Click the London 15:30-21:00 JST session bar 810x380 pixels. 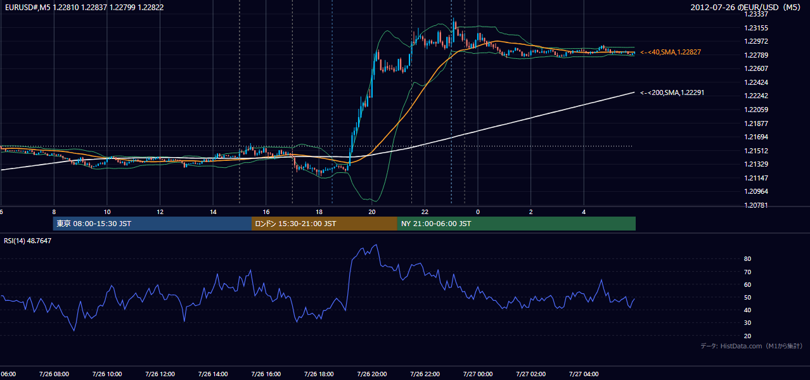[325, 224]
